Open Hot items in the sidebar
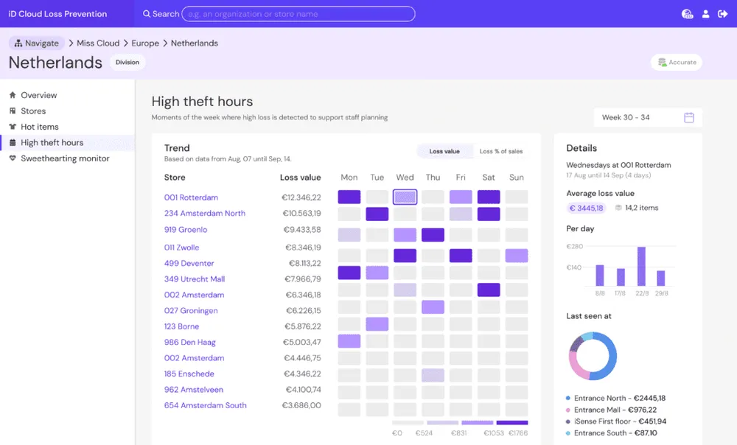 [x=67, y=127]
